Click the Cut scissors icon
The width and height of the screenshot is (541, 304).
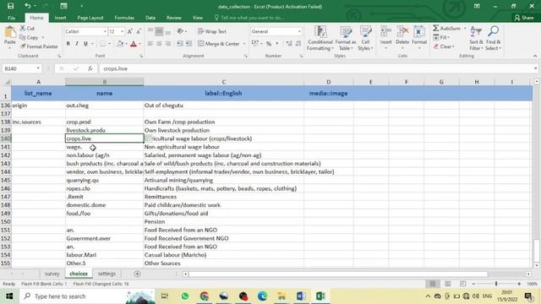click(x=23, y=28)
